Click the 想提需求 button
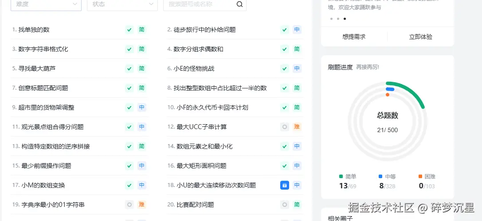Screen dimensions: 482x221 click(354, 37)
